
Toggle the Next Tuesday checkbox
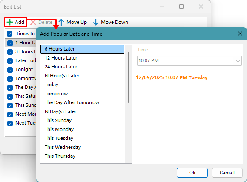10,123
